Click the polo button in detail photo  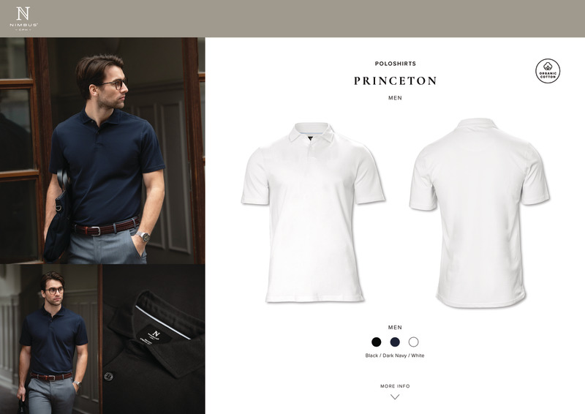point(108,376)
